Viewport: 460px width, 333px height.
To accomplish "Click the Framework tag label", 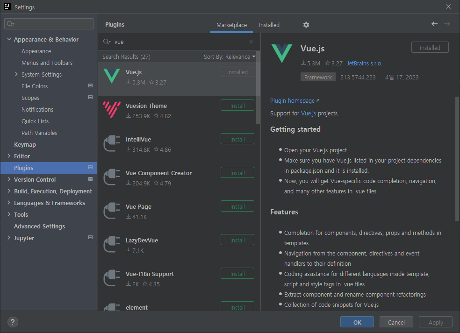I will tap(318, 78).
